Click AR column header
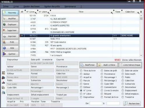The image size is (145, 108). click(22, 12)
